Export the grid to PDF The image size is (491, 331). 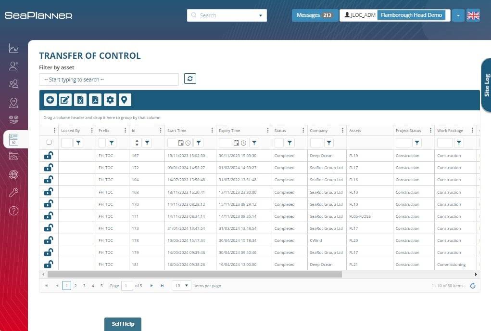pyautogui.click(x=95, y=100)
